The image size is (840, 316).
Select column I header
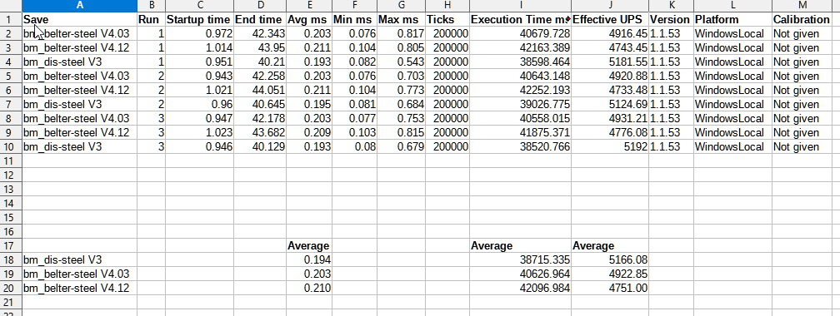521,5
